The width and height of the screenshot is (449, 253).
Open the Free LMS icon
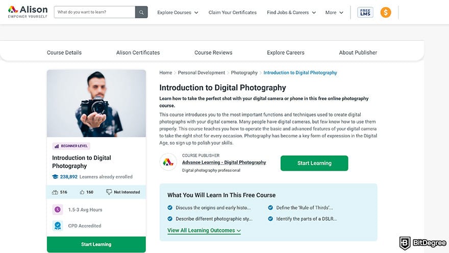point(365,12)
